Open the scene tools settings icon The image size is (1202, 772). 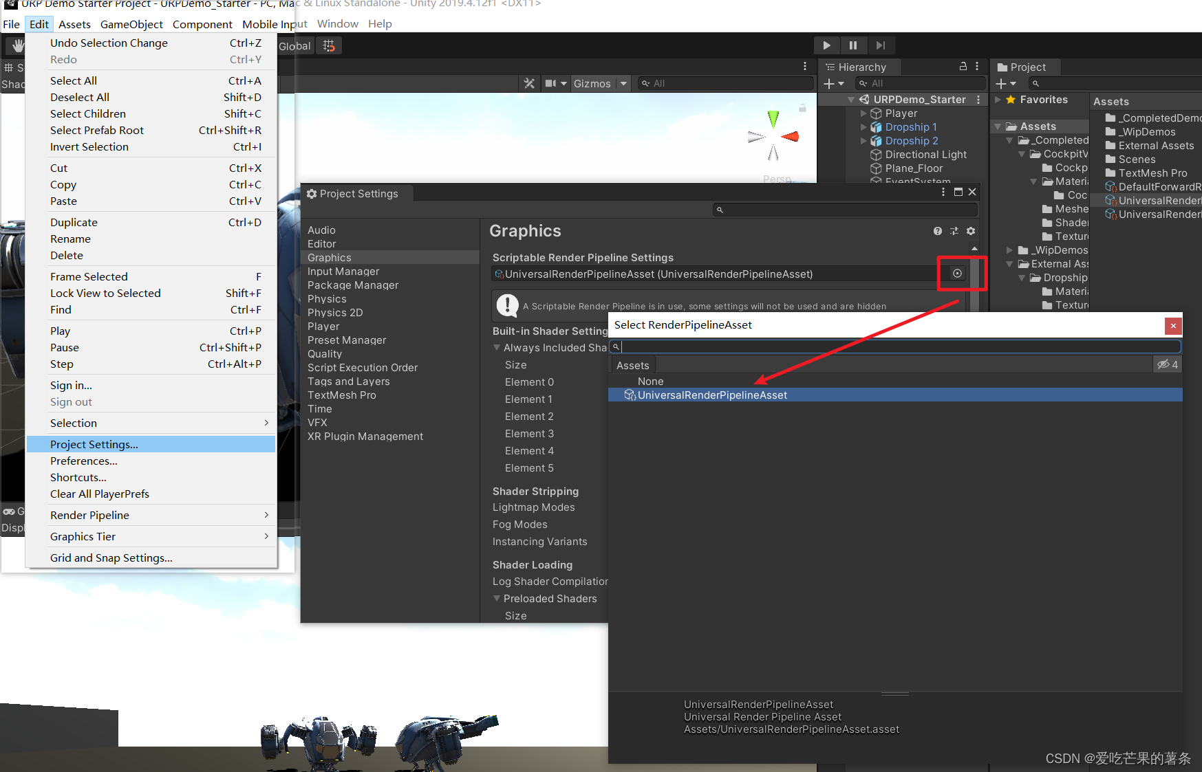click(529, 83)
